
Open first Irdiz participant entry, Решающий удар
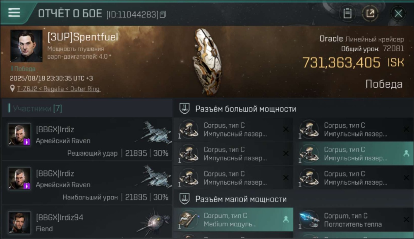(87, 139)
